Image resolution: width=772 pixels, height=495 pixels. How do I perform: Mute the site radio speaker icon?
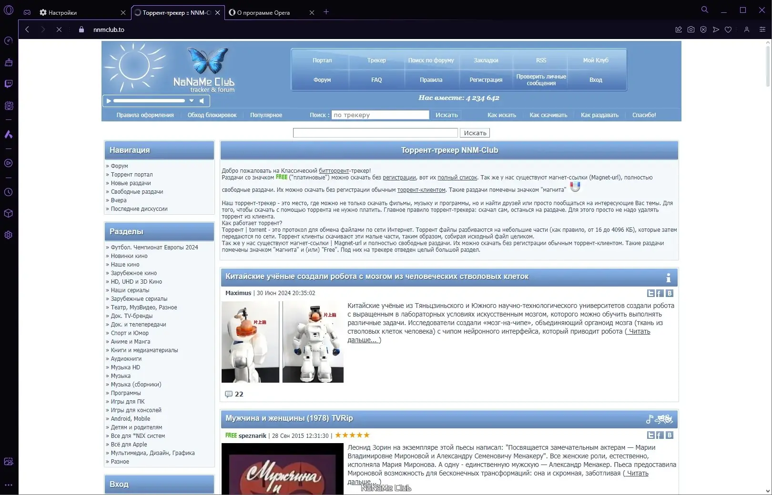pos(202,101)
